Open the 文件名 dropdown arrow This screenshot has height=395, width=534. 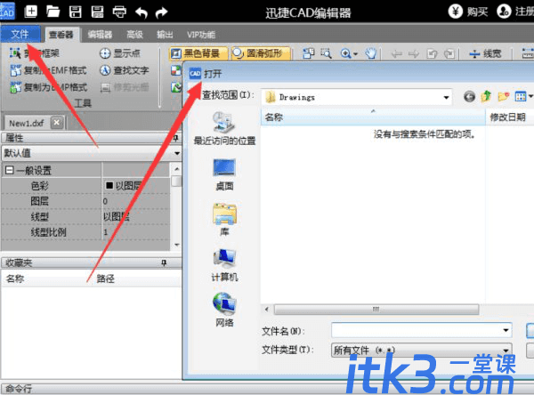[x=506, y=330]
